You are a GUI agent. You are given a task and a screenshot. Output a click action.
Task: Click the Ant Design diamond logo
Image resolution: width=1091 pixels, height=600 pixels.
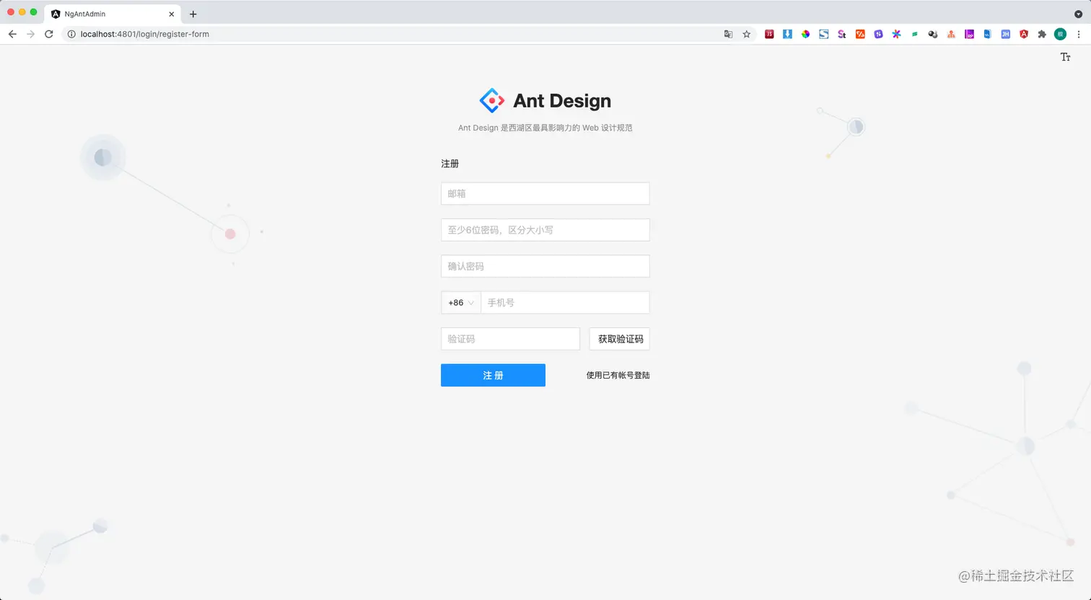point(492,101)
